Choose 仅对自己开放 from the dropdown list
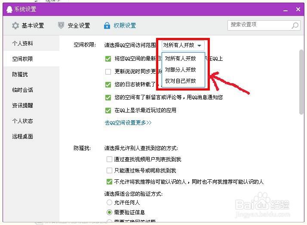This screenshot has width=307, height=225. point(183,81)
